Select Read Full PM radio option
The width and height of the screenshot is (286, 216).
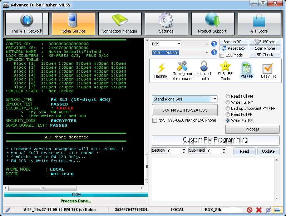(x=228, y=96)
